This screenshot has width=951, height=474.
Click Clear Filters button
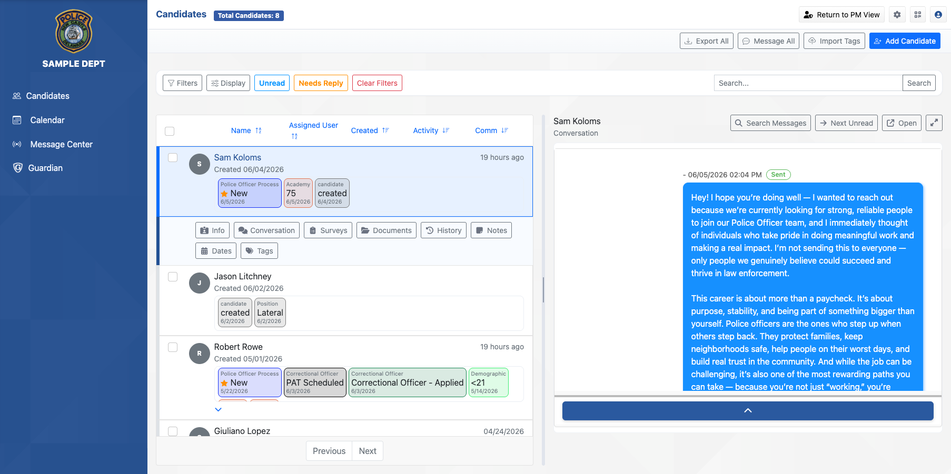[377, 83]
